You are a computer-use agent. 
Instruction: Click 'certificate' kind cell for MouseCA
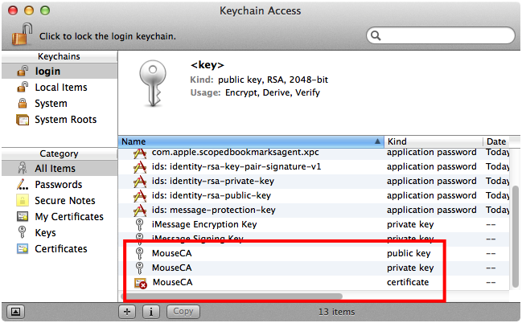coord(408,282)
